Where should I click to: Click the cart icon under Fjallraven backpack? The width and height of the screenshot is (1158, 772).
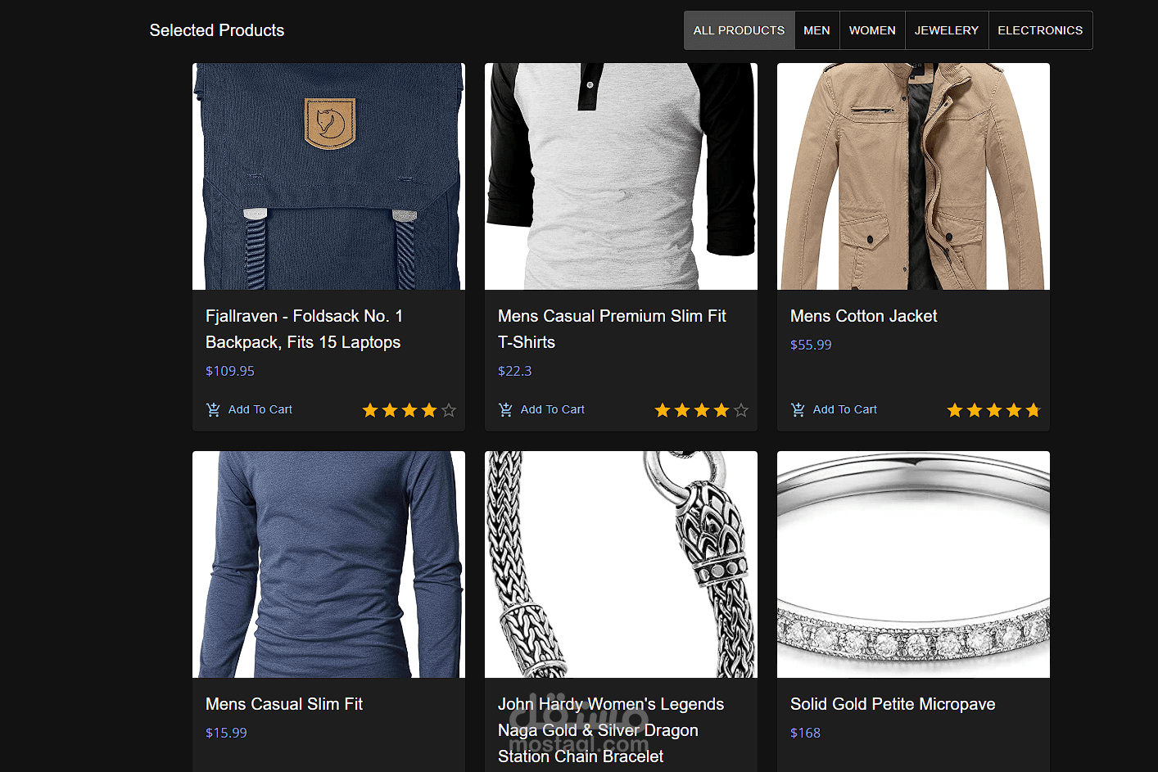213,409
